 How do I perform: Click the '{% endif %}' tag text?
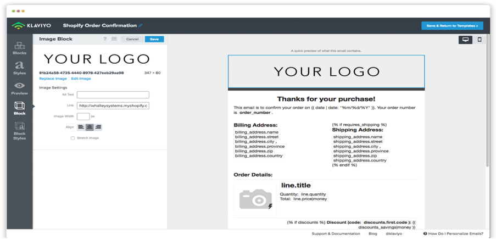[344, 165]
